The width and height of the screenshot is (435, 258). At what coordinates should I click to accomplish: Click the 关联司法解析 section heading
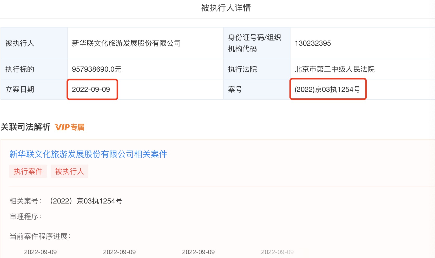[25, 127]
